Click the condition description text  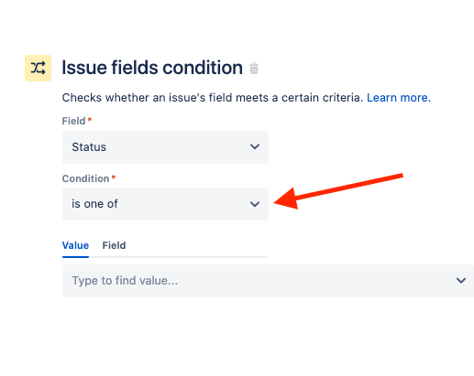pos(213,98)
